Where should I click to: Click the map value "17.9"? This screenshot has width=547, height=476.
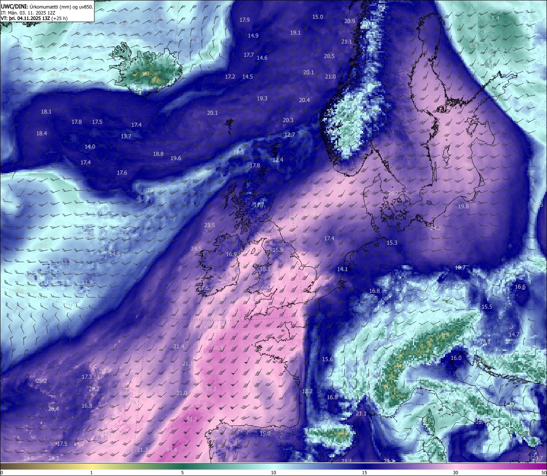click(244, 20)
